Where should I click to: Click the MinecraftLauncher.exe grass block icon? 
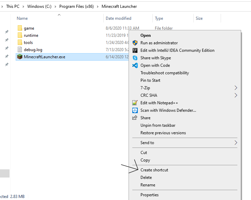pyautogui.click(x=20, y=57)
